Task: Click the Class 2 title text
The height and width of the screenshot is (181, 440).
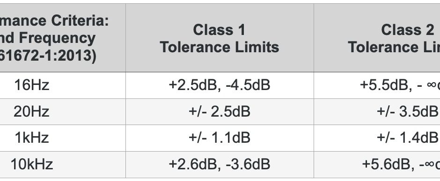Action: coord(407,30)
